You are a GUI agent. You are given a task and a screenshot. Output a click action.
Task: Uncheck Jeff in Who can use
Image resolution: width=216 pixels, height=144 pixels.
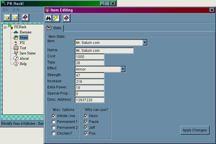[86, 128]
